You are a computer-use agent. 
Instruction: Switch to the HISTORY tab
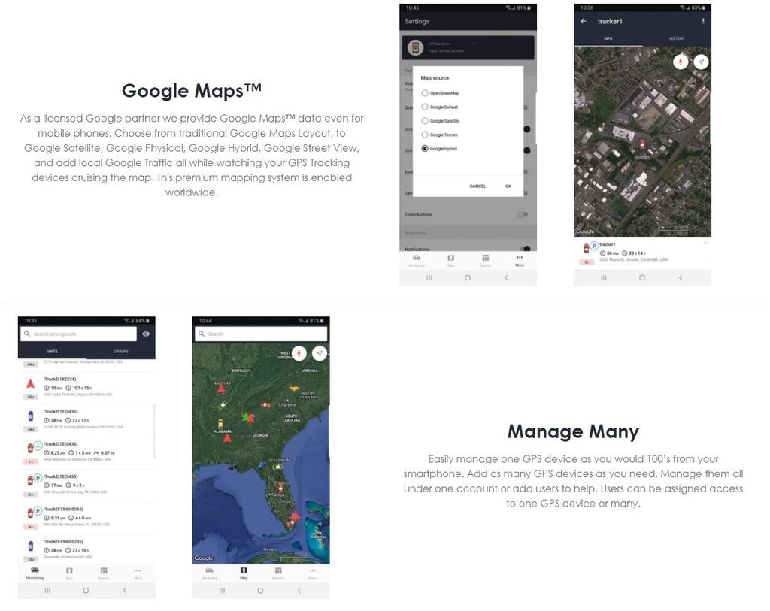click(x=677, y=38)
